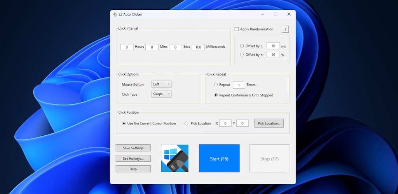The image size is (398, 194).
Task: Expand the Mouse Button dropdown
Action: [x=161, y=84]
